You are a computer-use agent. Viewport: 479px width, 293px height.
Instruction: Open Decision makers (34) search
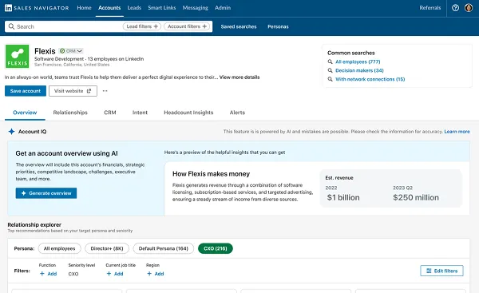coord(359,70)
